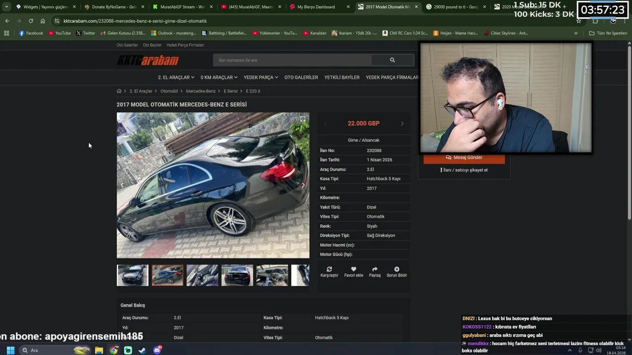Select first thumbnail of car front
The width and height of the screenshot is (632, 355).
pyautogui.click(x=132, y=276)
